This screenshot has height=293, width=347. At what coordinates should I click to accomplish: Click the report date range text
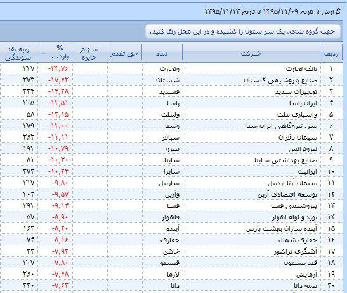[272, 11]
